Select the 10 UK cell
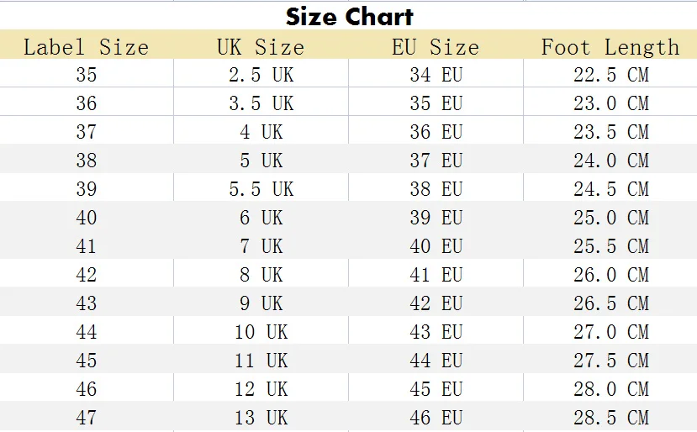Viewport: 697px width, 432px height. coord(261,332)
